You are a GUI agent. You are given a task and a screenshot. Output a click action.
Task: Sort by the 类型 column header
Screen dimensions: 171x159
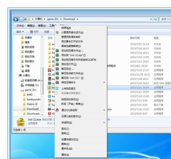156,38
